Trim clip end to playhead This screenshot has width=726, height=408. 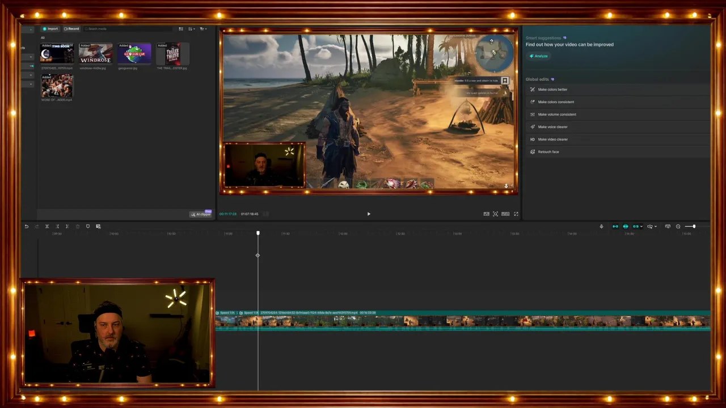click(67, 227)
